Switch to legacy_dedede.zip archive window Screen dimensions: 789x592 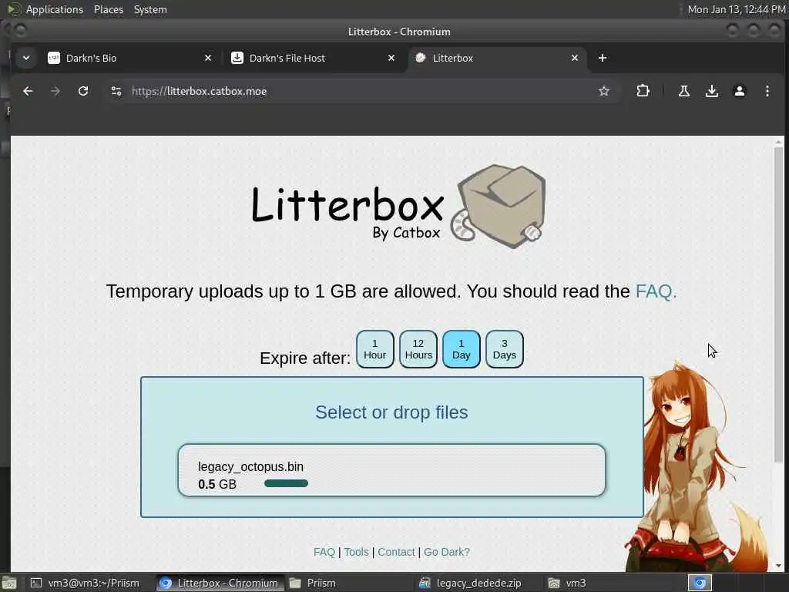[x=477, y=583]
